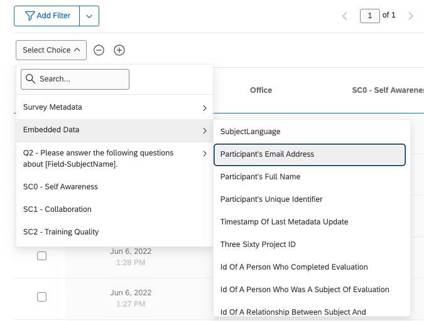Open the Select Choice dropdown
The height and width of the screenshot is (321, 424).
51,50
